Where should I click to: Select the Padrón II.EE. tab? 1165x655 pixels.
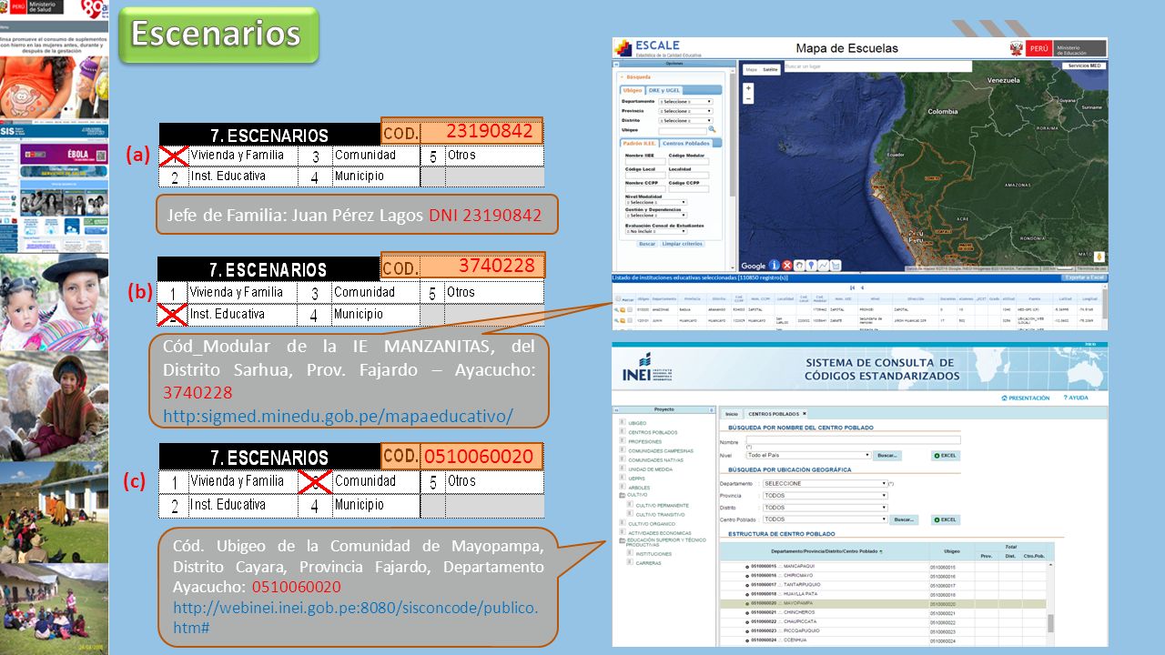pos(639,143)
